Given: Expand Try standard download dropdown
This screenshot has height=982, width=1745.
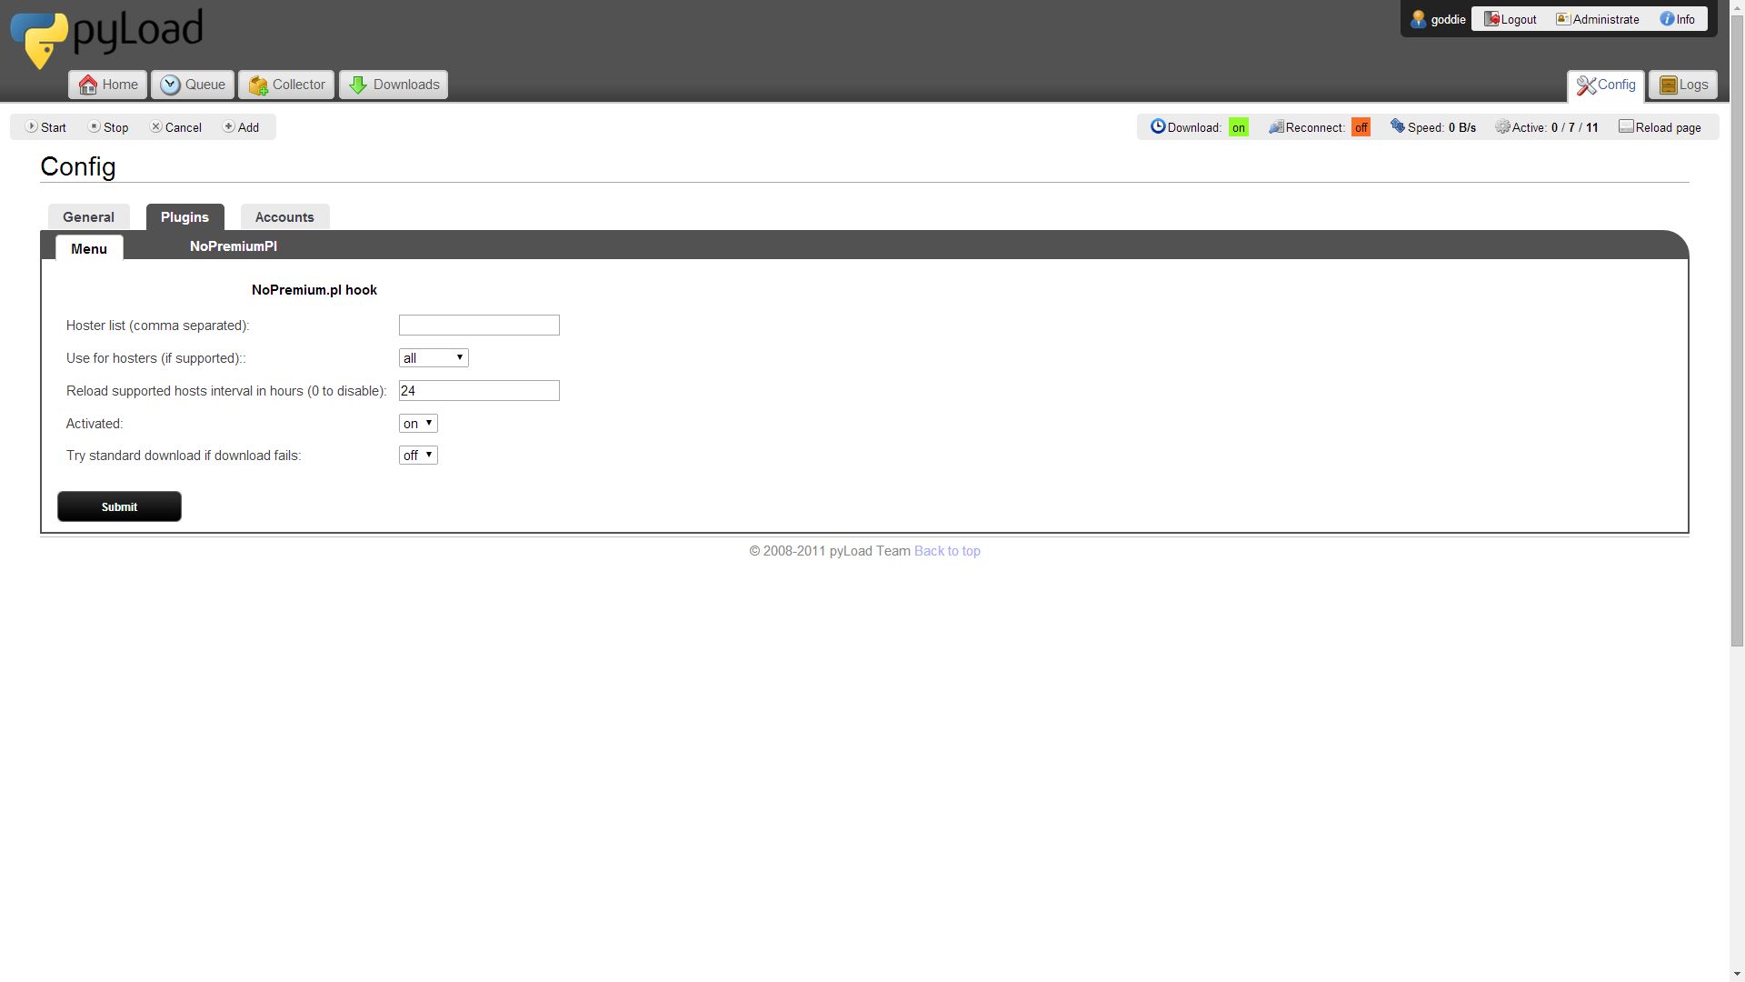Looking at the screenshot, I should click(x=417, y=455).
